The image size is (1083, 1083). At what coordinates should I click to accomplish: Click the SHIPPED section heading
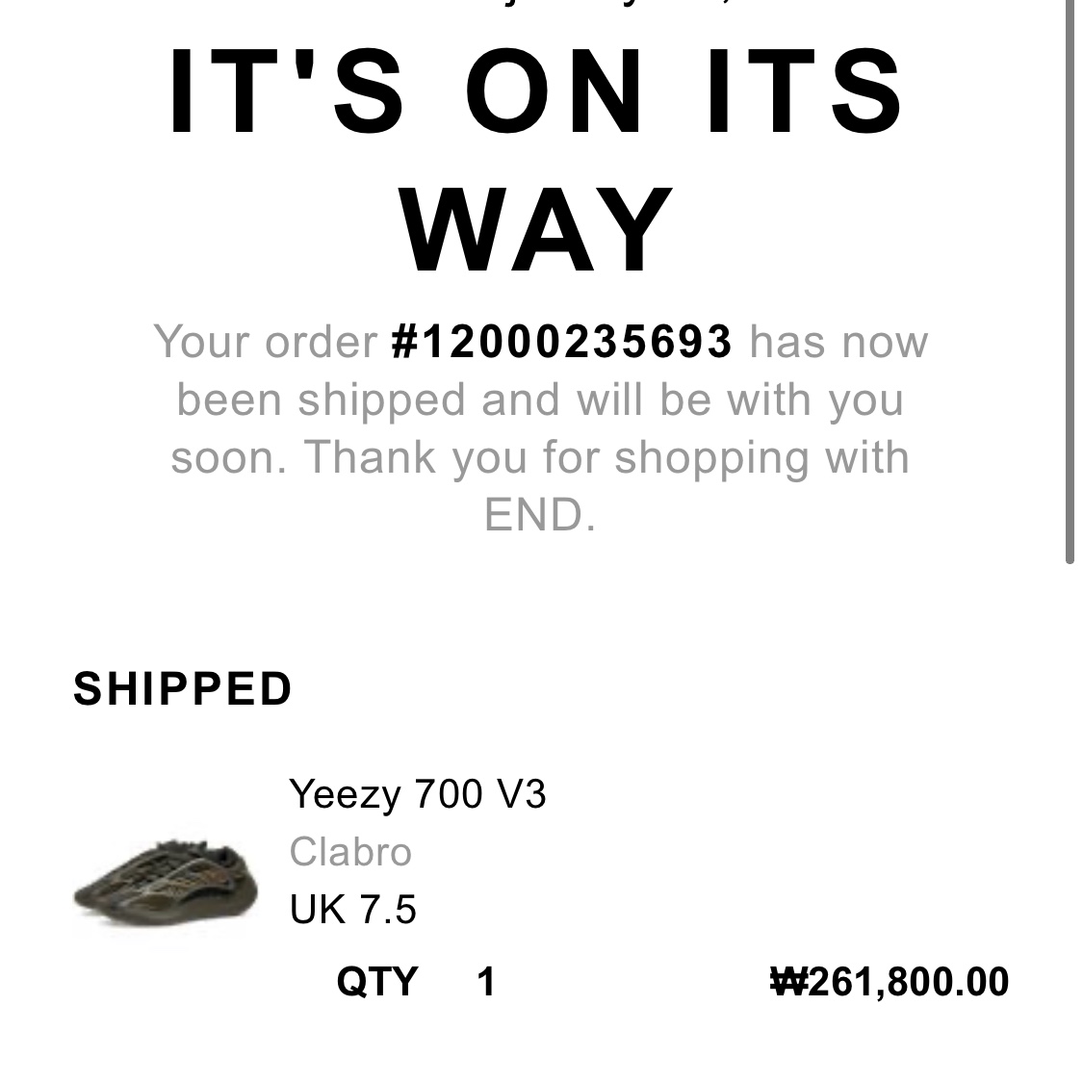coord(182,688)
